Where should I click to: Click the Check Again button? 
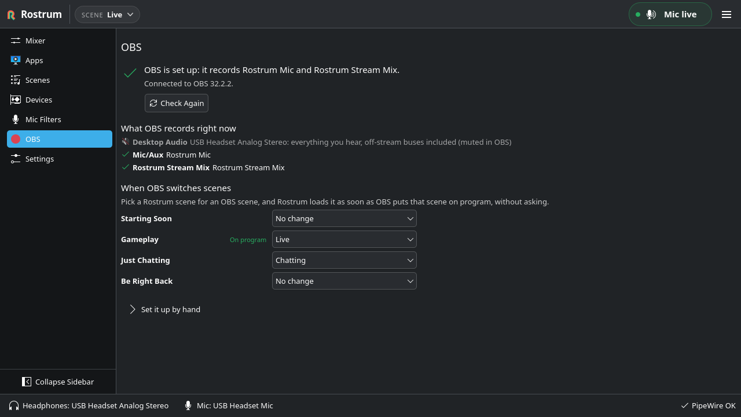tap(177, 103)
